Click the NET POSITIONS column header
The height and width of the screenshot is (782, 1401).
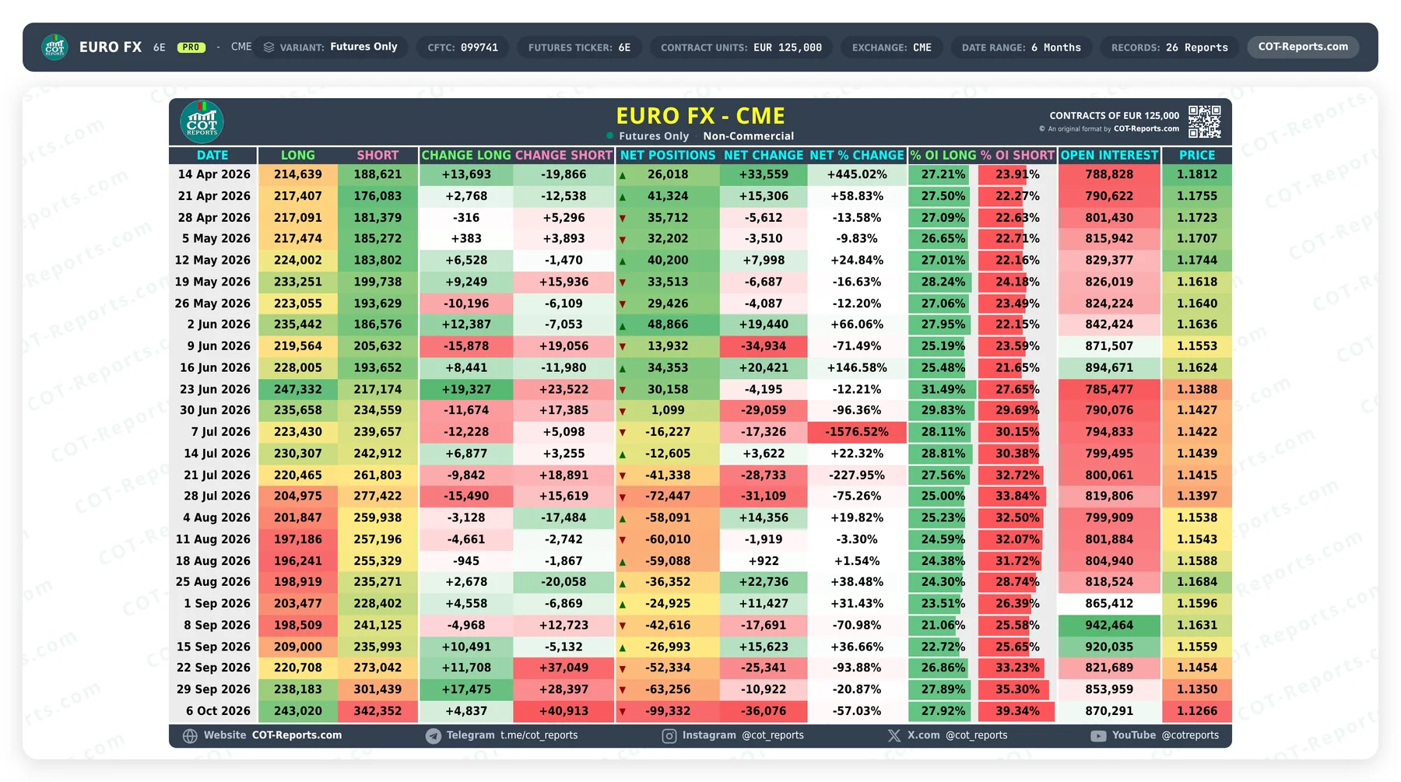[x=668, y=155]
